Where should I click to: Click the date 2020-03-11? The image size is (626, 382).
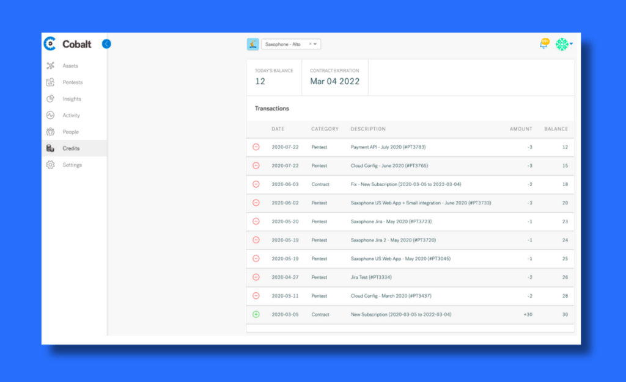point(285,296)
